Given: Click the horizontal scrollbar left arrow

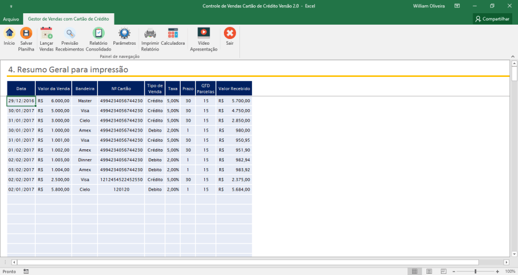Looking at the screenshot, I should tap(14, 262).
